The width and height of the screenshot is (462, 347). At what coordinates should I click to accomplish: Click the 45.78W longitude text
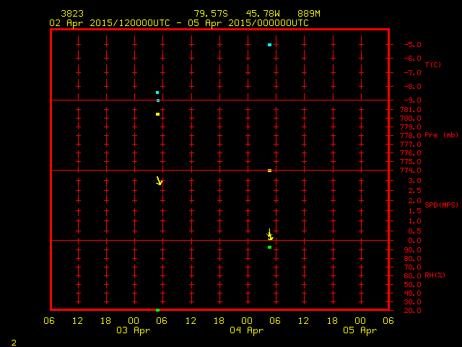[263, 14]
